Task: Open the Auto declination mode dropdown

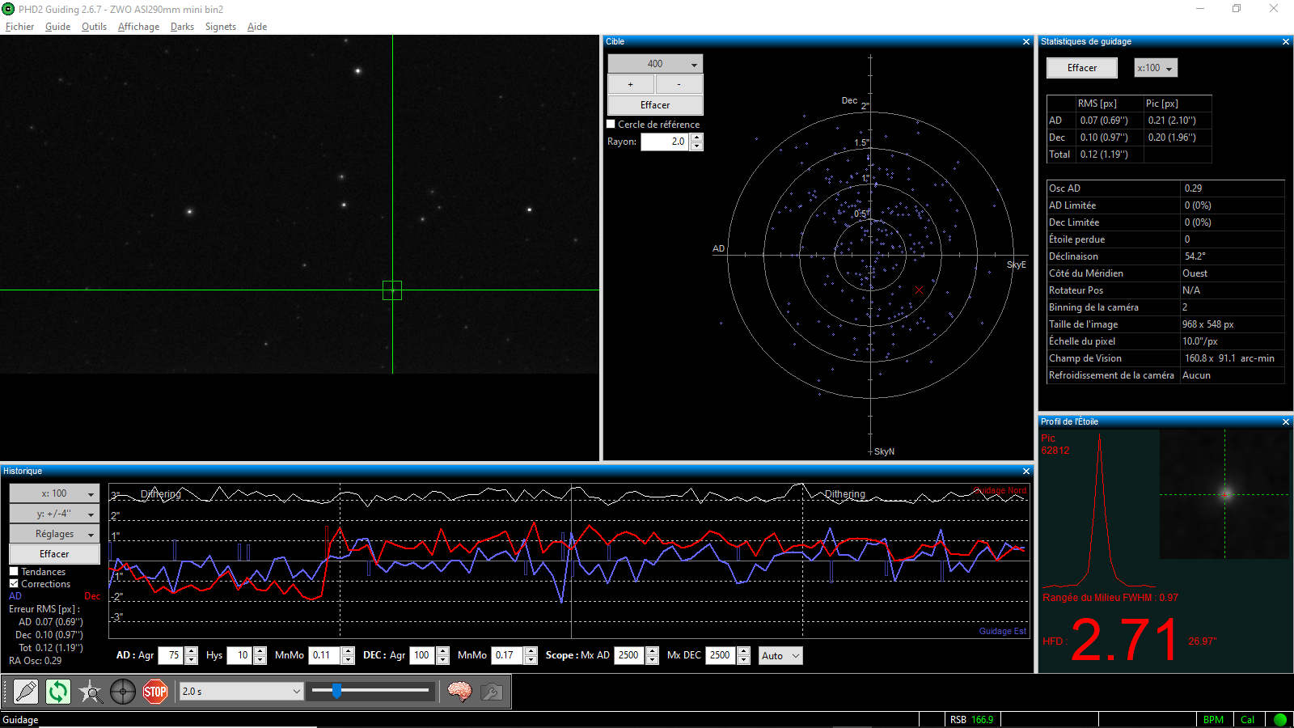Action: (780, 656)
